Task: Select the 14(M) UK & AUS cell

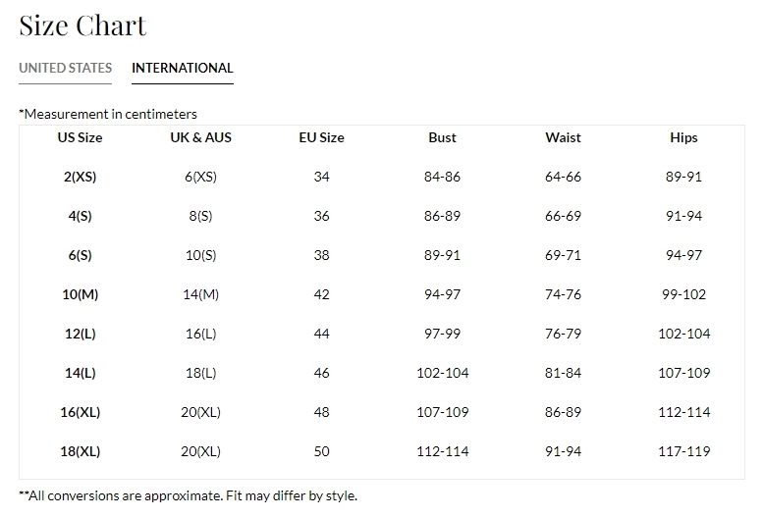Action: (200, 294)
